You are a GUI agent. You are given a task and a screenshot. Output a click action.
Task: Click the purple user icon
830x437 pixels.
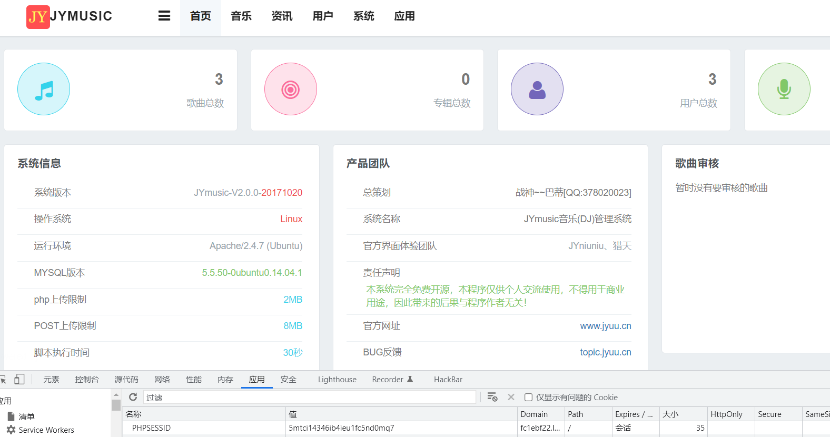[x=537, y=89]
